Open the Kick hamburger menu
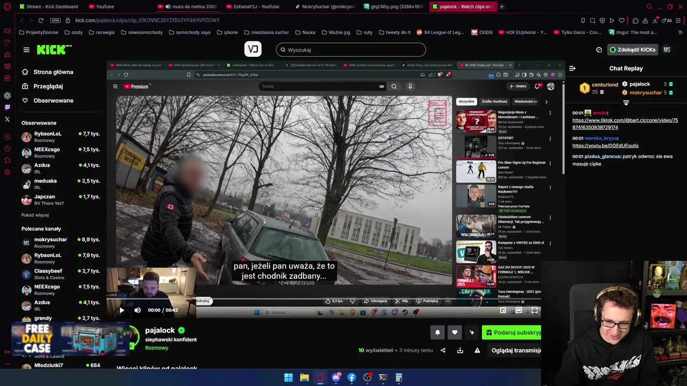 (26, 50)
